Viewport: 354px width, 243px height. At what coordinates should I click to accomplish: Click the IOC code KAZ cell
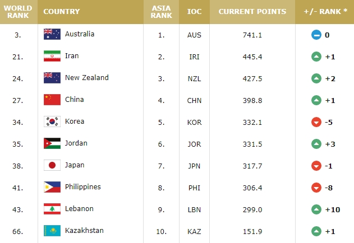tap(194, 231)
